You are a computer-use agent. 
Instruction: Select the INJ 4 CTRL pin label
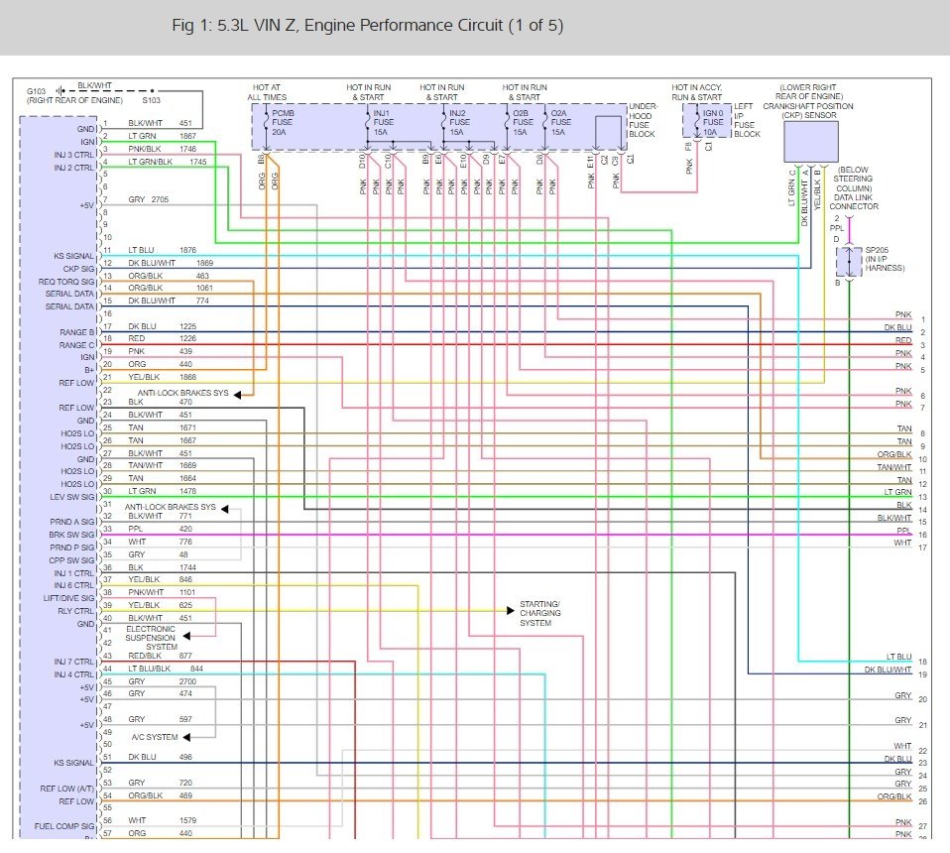click(74, 674)
